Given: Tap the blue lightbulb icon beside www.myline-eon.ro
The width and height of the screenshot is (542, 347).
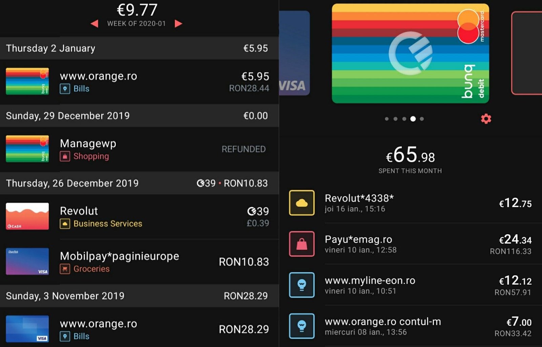Looking at the screenshot, I should (x=301, y=285).
